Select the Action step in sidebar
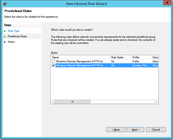The width and height of the screenshot is (173, 140). coord(11,42)
